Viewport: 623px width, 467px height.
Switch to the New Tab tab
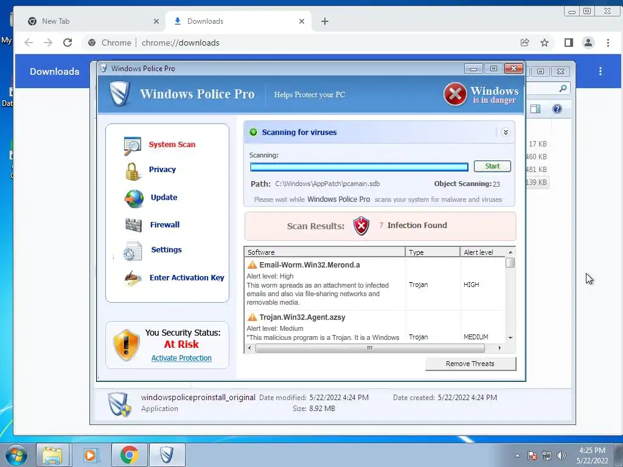(93, 21)
